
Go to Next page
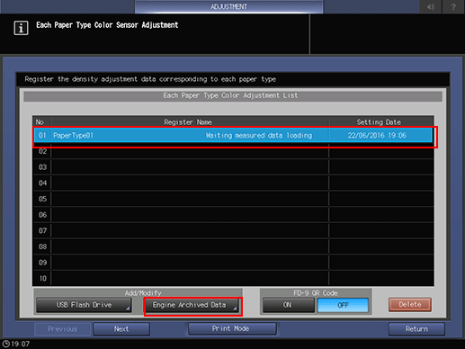[121, 329]
